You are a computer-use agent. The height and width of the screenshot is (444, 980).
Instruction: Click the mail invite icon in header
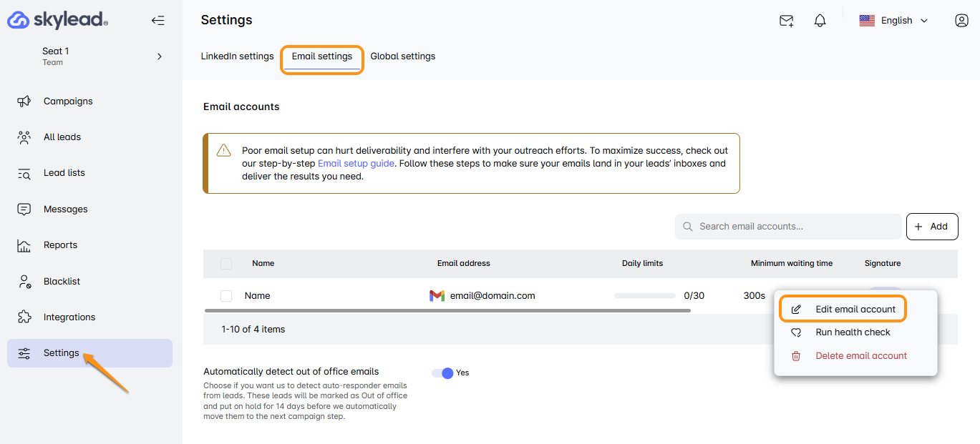pyautogui.click(x=786, y=21)
